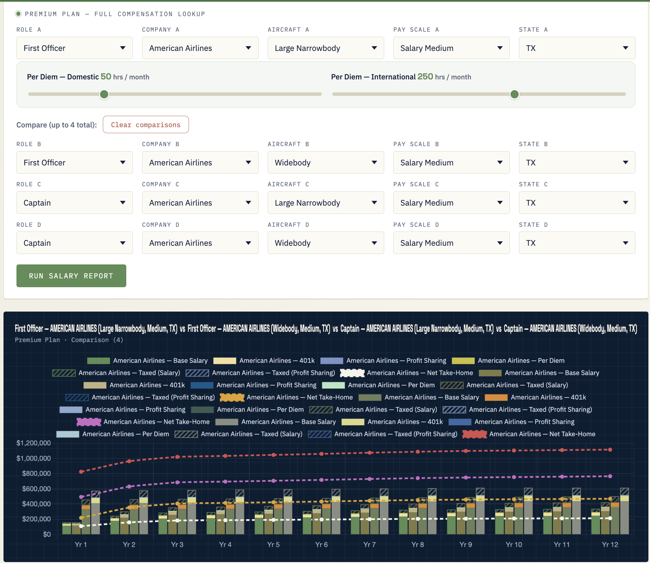Image resolution: width=650 pixels, height=563 pixels.
Task: Open the Company A dropdown
Action: (x=200, y=48)
